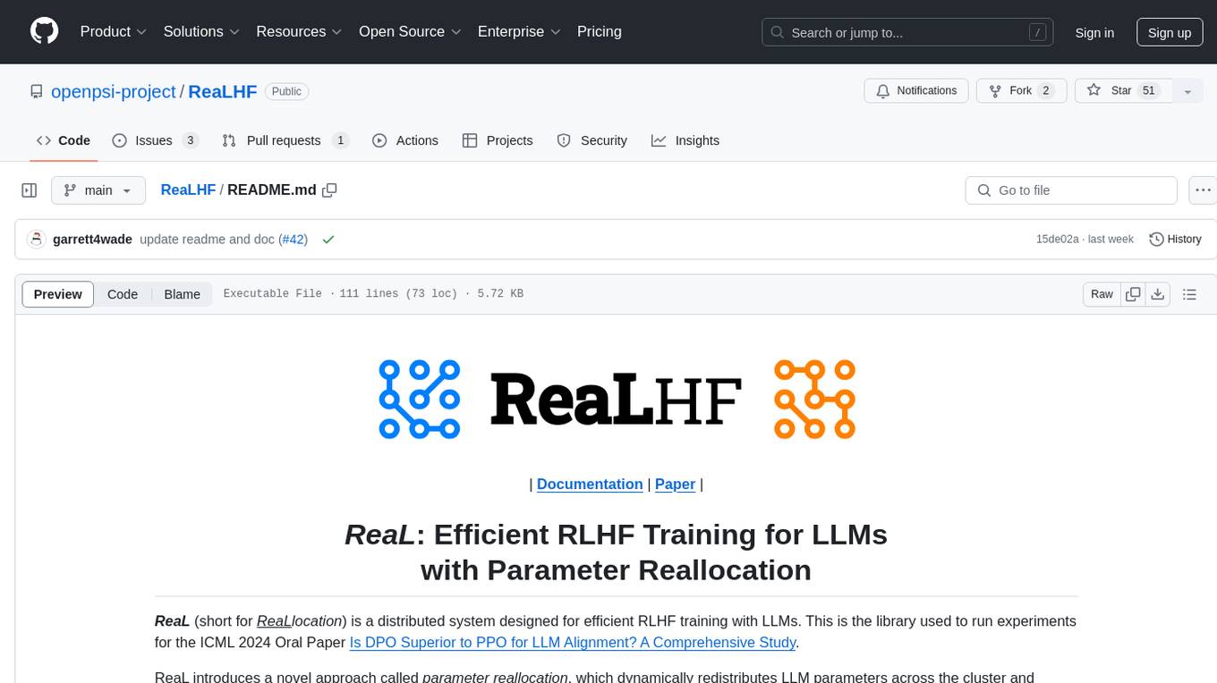Click the Go to file search field
Viewport: 1217px width, 683px height.
click(1071, 190)
